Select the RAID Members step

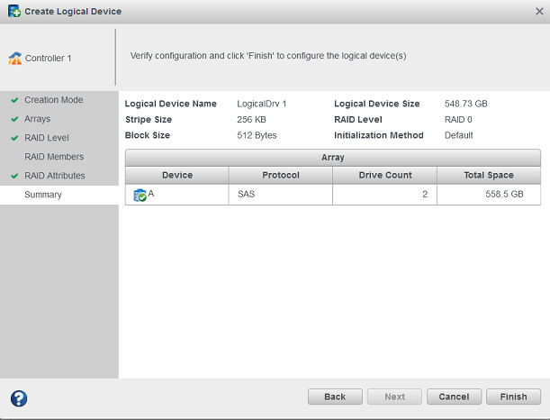click(x=54, y=157)
